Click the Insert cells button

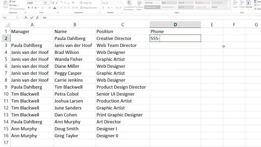click(235, 4)
